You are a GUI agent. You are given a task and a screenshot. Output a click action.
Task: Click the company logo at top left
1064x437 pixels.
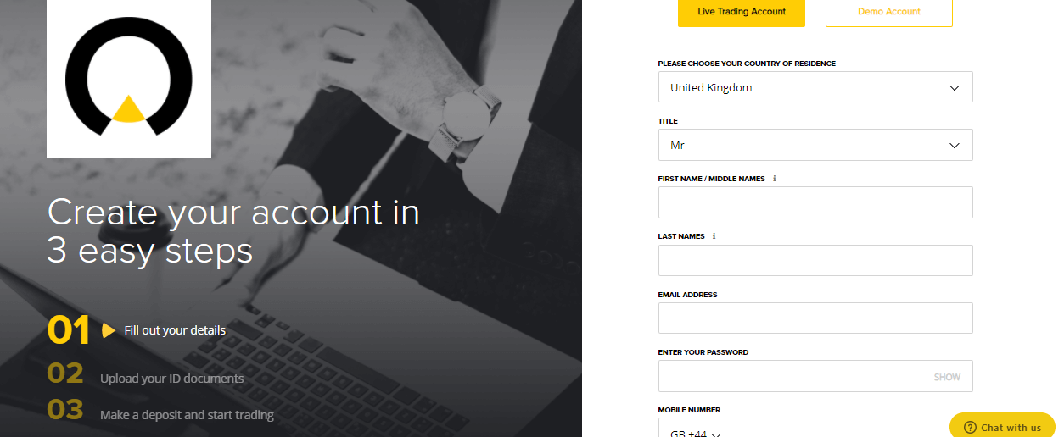(129, 79)
